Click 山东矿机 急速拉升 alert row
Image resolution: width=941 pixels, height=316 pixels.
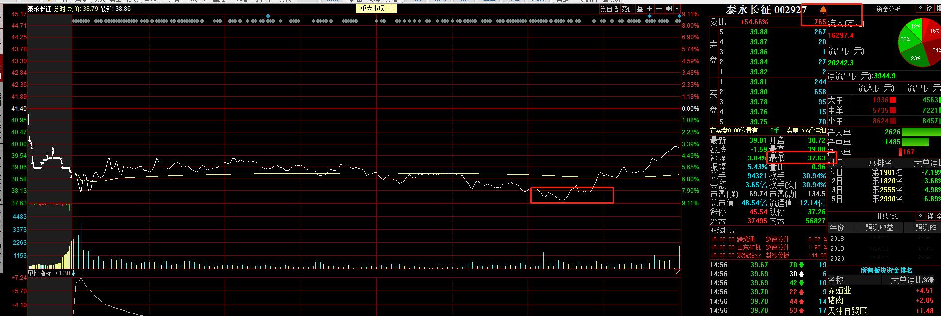click(768, 247)
